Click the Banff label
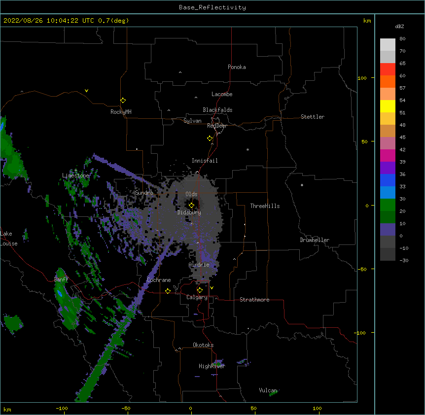Image resolution: width=425 pixels, height=415 pixels. 61,279
